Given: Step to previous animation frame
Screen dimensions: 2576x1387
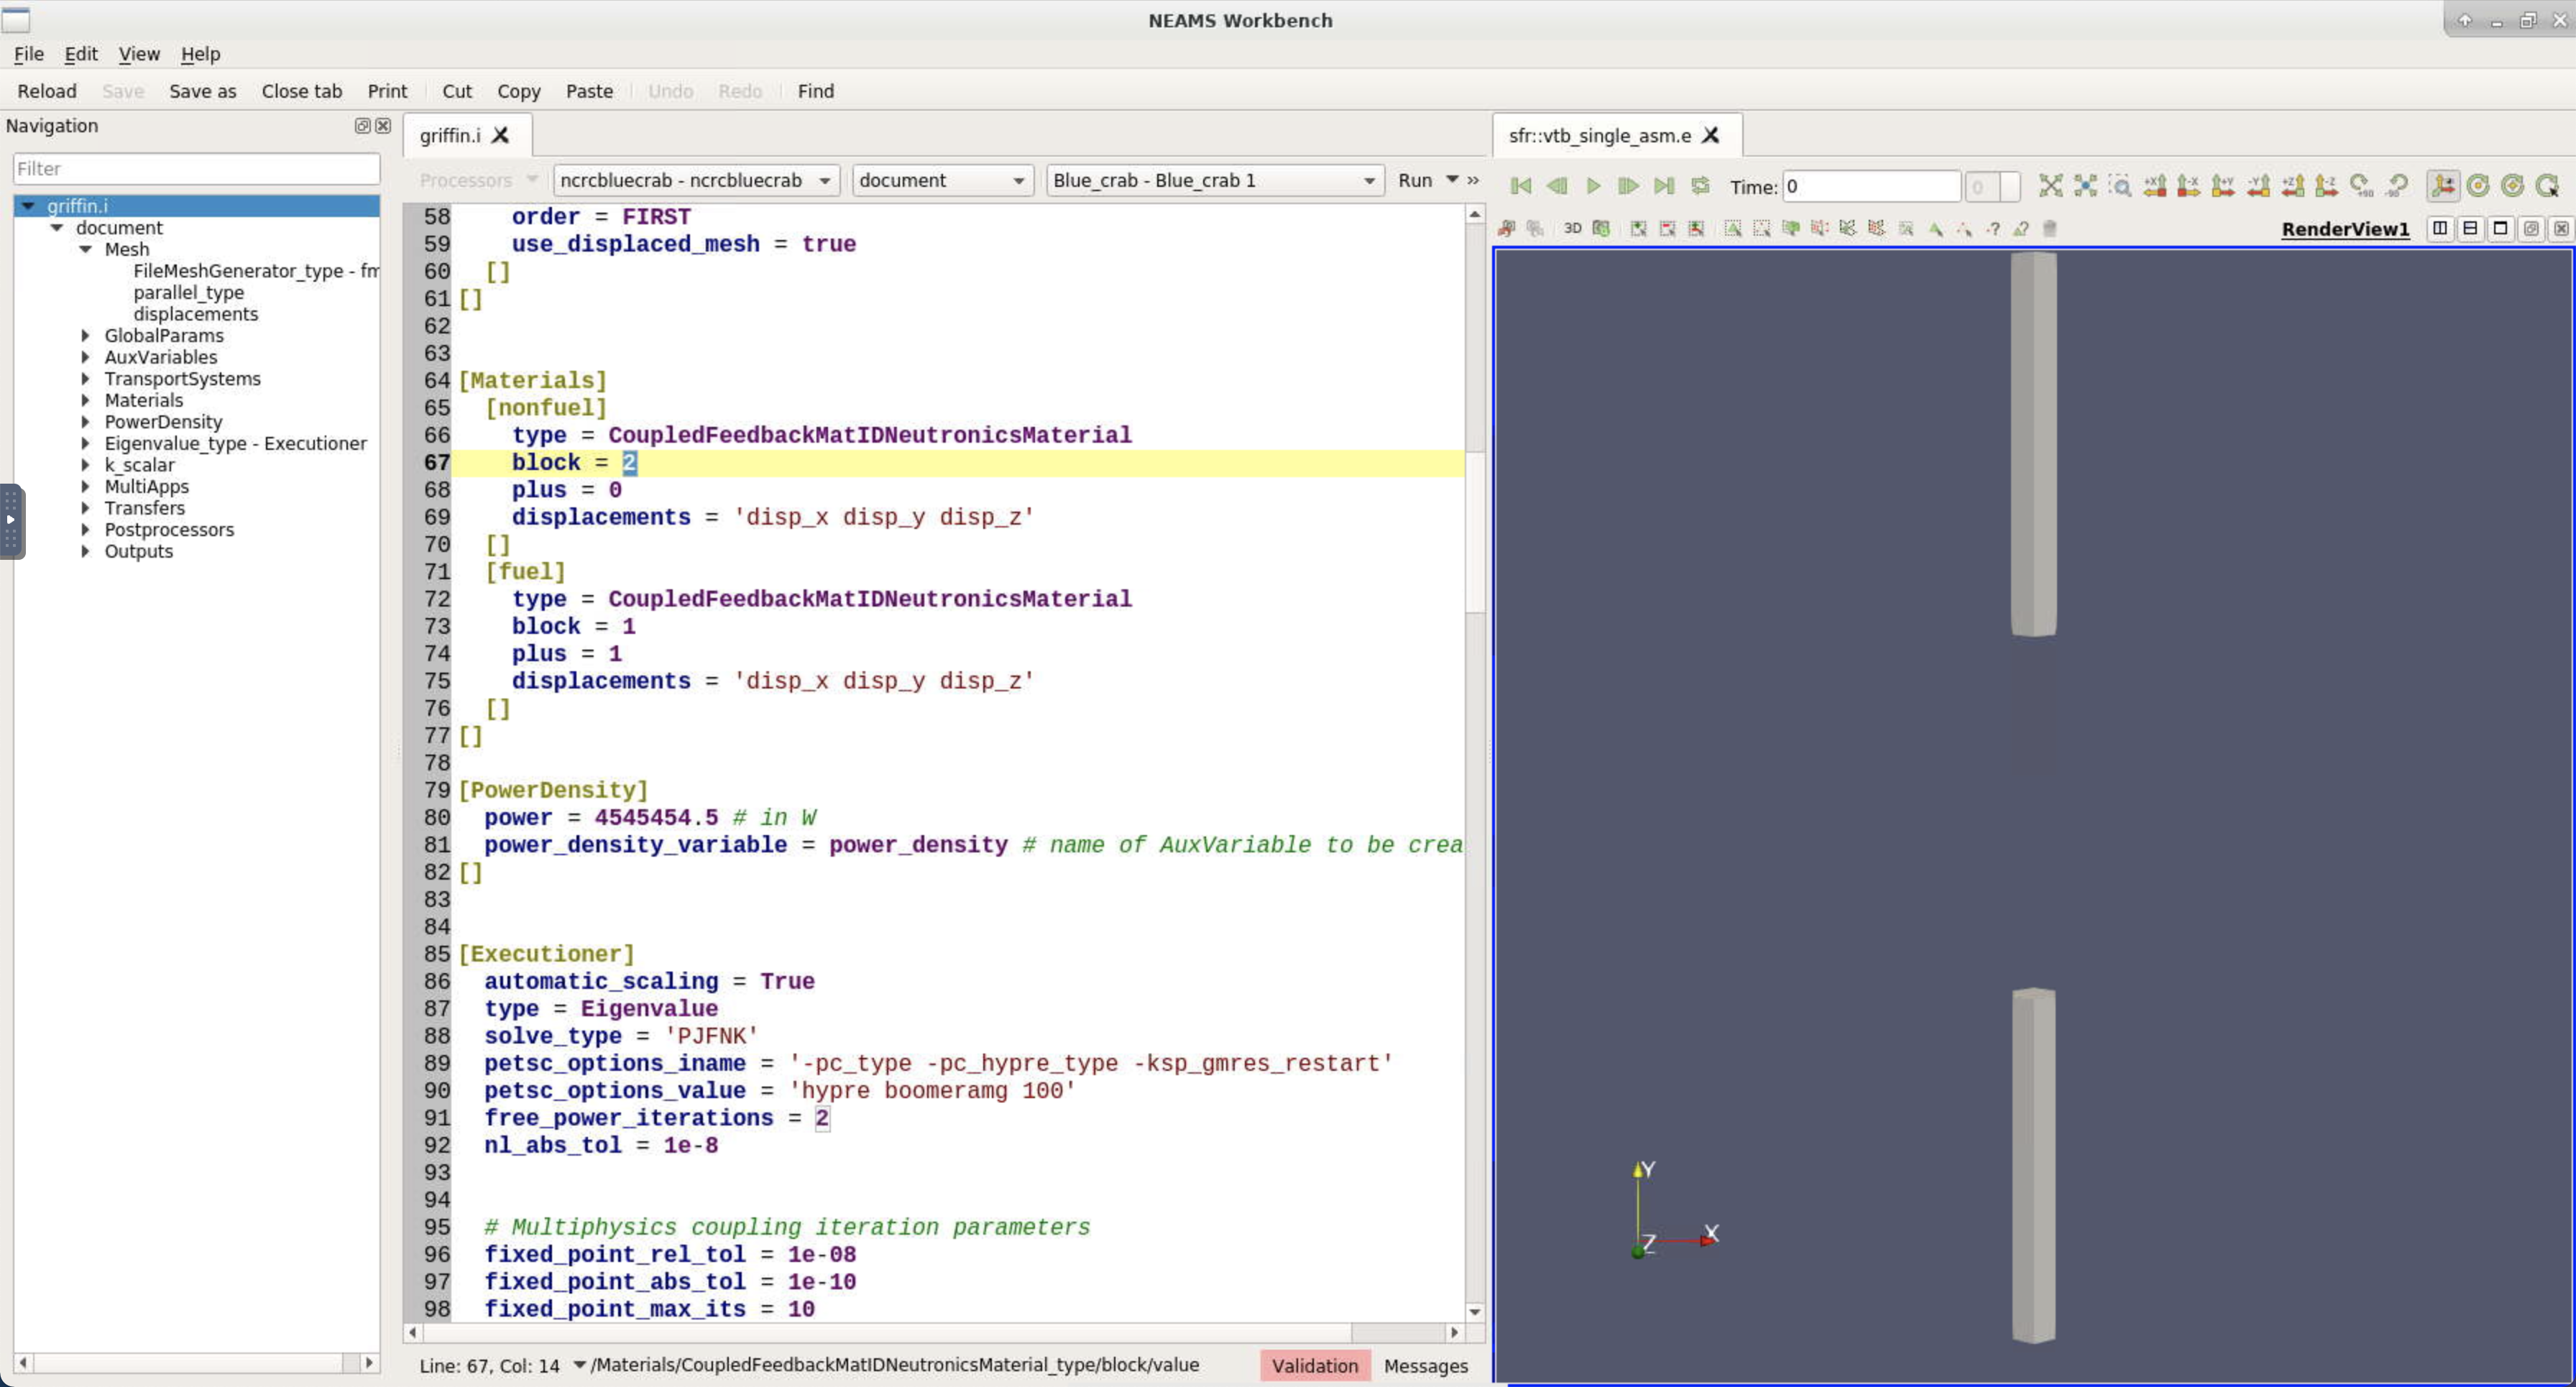Looking at the screenshot, I should click(1557, 186).
